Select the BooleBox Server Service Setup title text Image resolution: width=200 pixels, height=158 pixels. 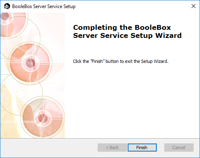[44, 6]
